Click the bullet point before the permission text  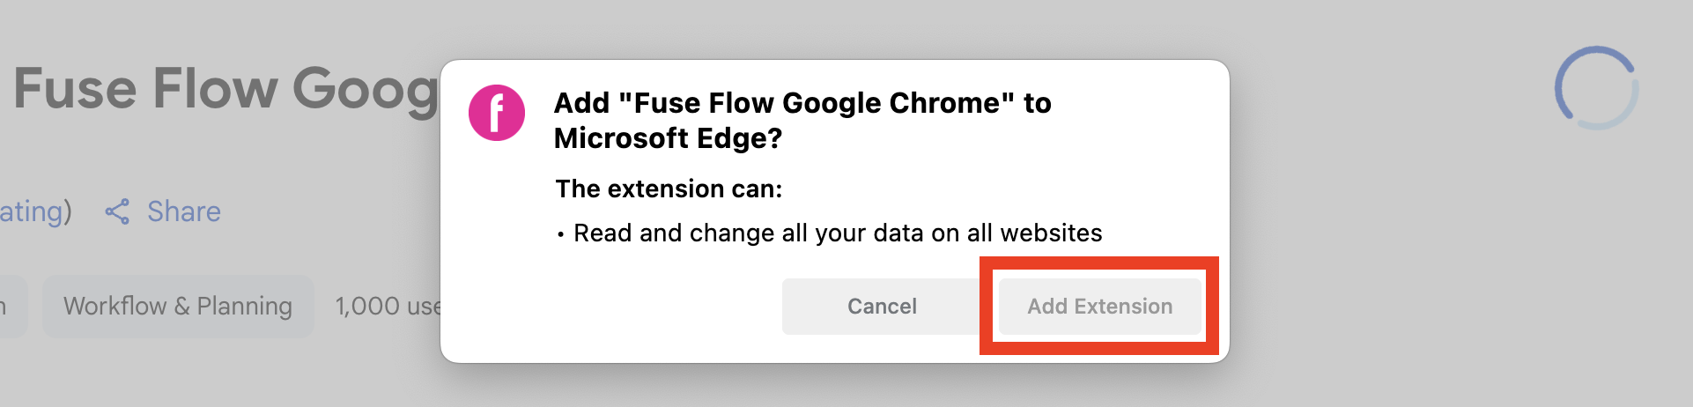(560, 234)
